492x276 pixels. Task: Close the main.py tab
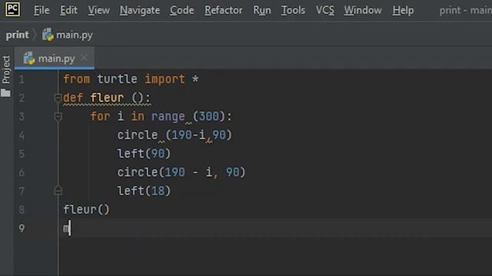tap(84, 58)
